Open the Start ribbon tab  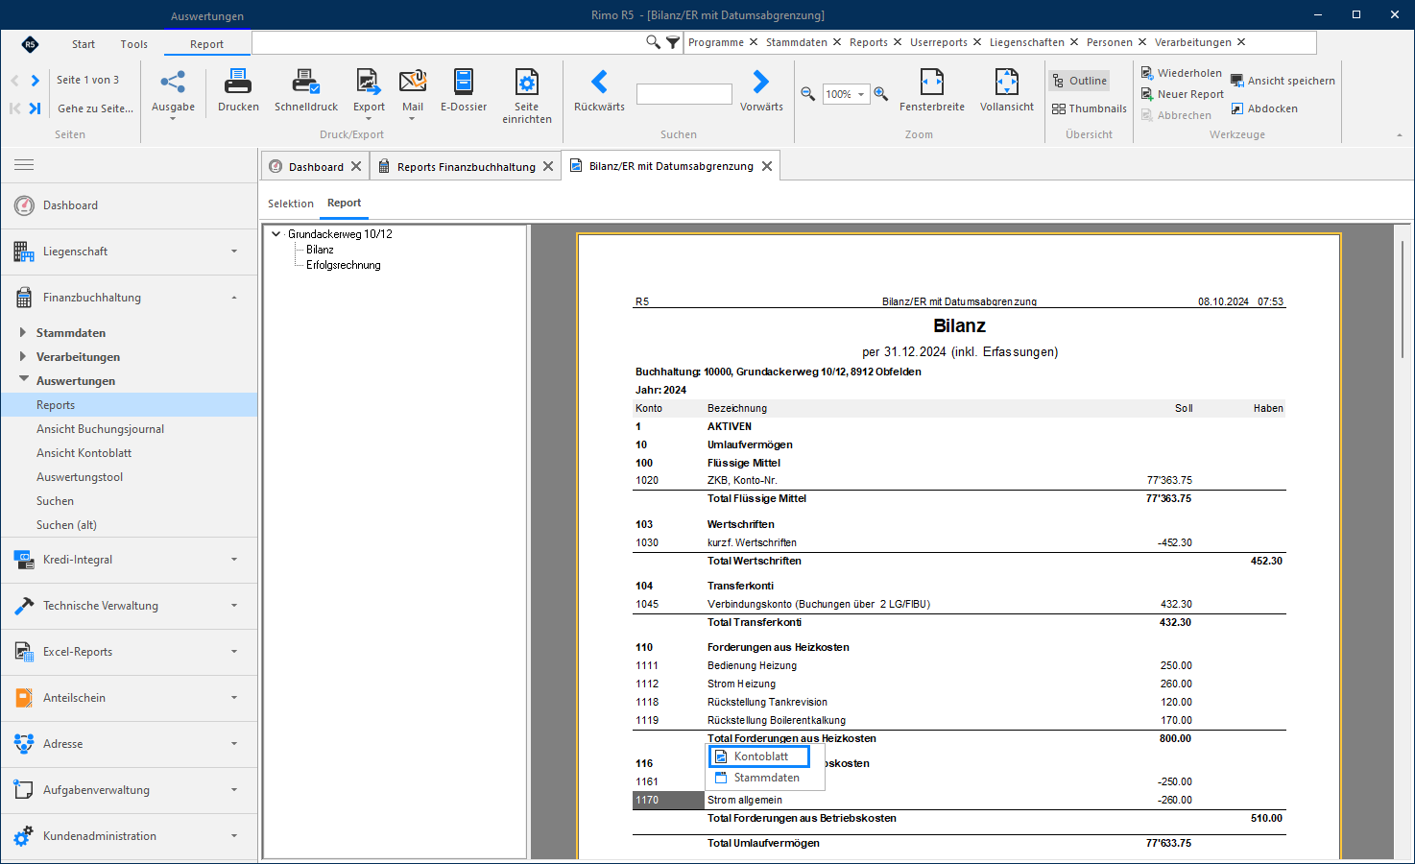point(84,44)
